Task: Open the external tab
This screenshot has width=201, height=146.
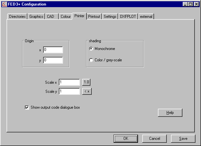Action: 146,17
